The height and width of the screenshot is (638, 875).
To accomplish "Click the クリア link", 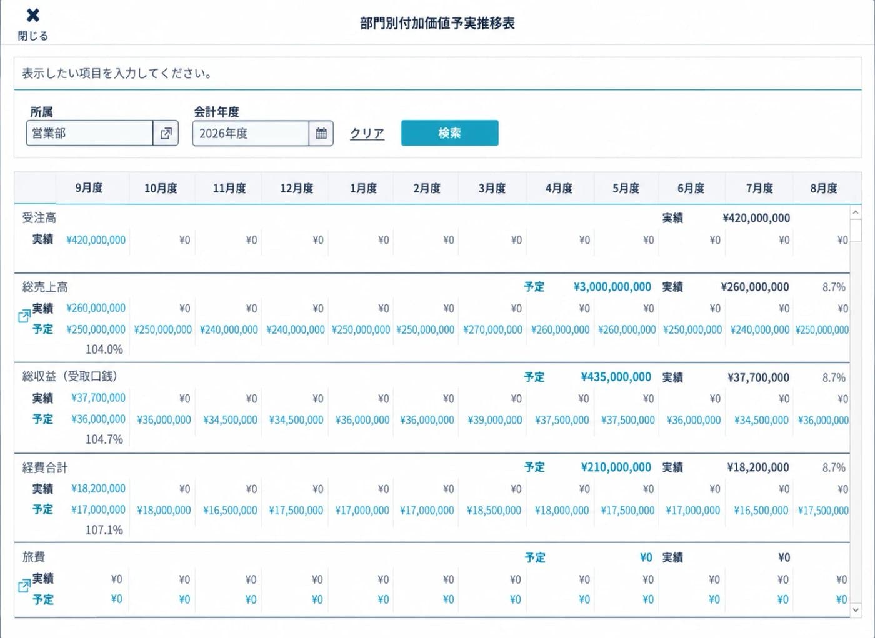I will [x=367, y=133].
